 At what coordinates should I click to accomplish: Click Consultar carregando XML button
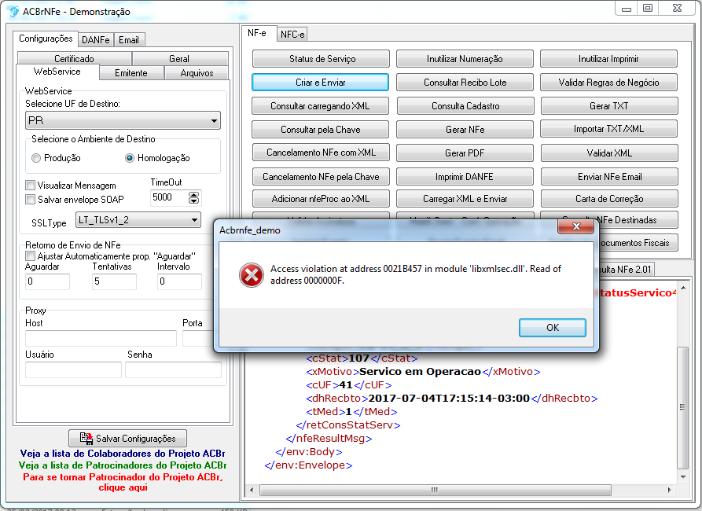[320, 106]
